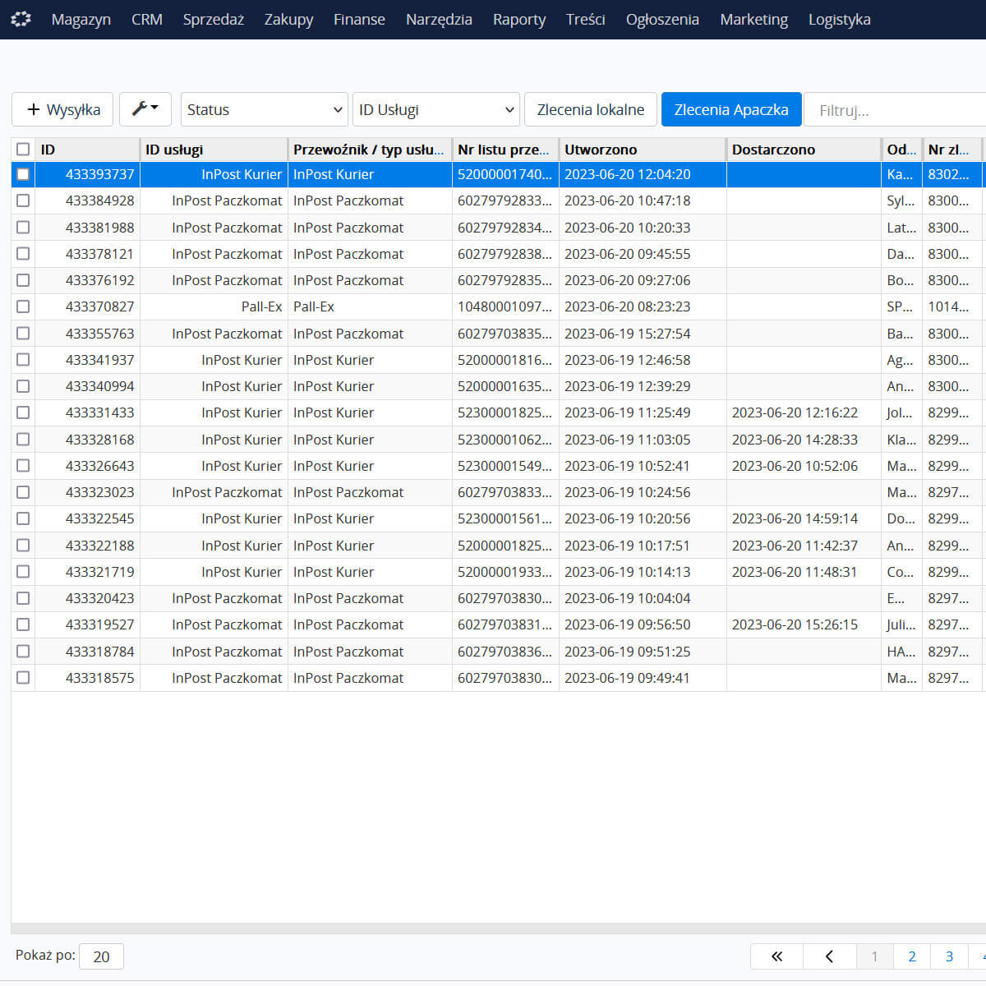986x986 pixels.
Task: Open the ID Usługi filter dropdown
Action: click(x=436, y=109)
